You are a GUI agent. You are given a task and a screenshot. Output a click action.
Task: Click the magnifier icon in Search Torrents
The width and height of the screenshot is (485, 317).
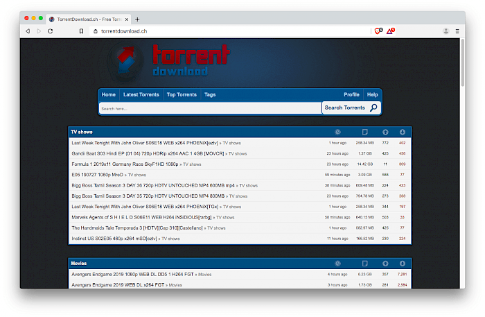(373, 108)
